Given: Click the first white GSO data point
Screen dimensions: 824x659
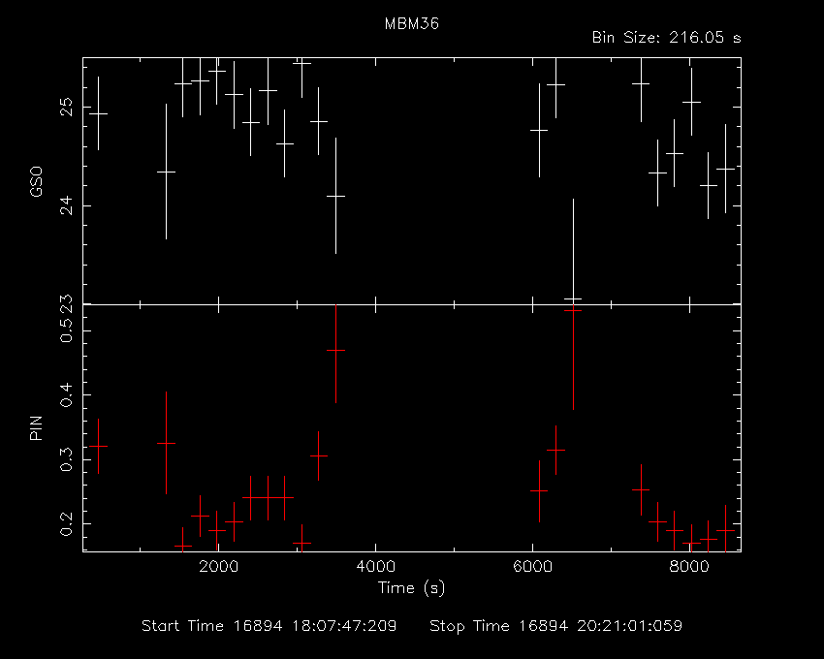Looking at the screenshot, I should tap(98, 113).
